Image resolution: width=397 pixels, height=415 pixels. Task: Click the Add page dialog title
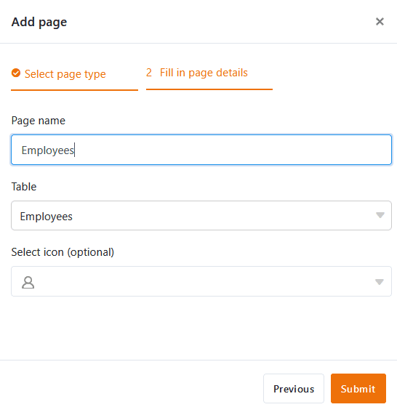pos(39,22)
